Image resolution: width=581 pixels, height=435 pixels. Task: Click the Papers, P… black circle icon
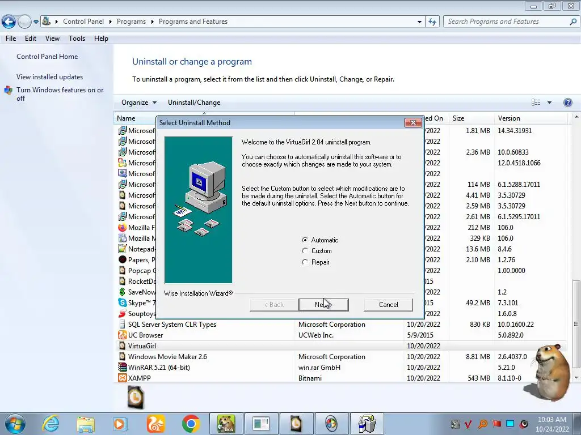click(x=123, y=259)
